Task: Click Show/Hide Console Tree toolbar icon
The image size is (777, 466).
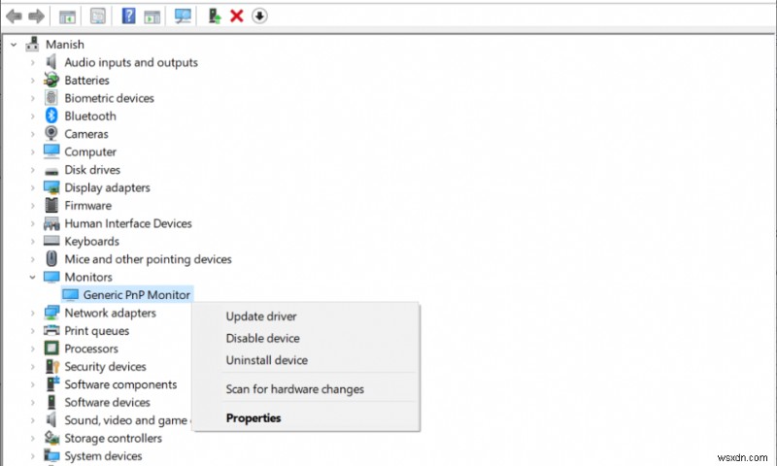Action: (67, 17)
